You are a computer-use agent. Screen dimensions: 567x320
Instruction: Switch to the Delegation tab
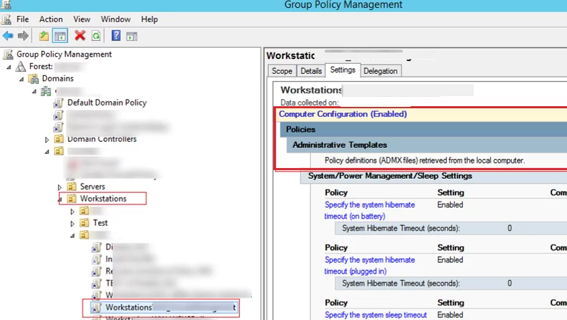[x=380, y=71]
